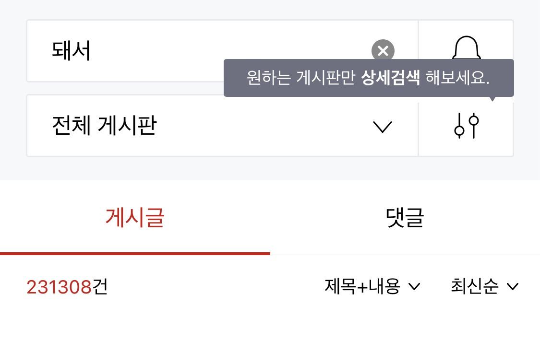The width and height of the screenshot is (540, 340).
Task: Open the 최신순 sort order dropdown
Action: pos(485,286)
